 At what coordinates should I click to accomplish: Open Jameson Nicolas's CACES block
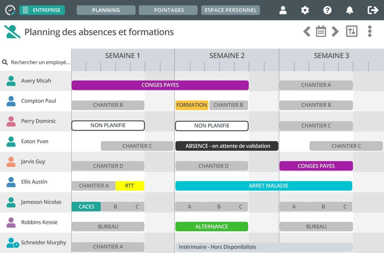point(86,207)
